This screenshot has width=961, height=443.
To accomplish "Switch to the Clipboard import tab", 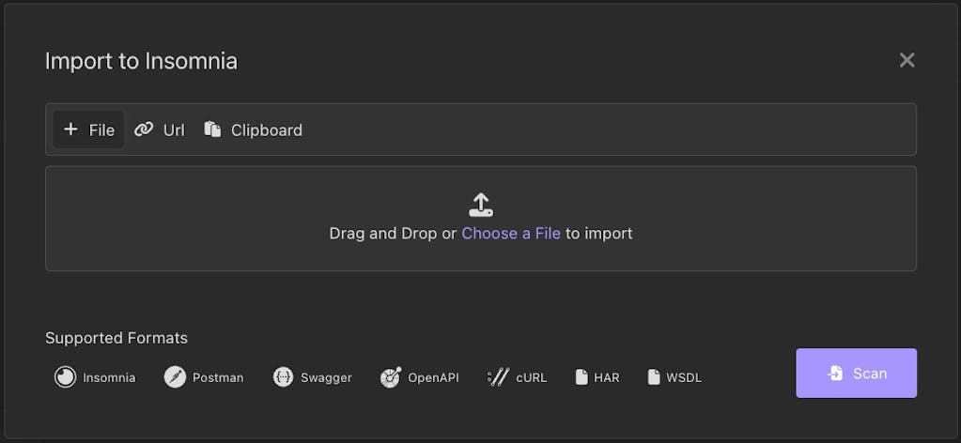I will click(x=254, y=130).
